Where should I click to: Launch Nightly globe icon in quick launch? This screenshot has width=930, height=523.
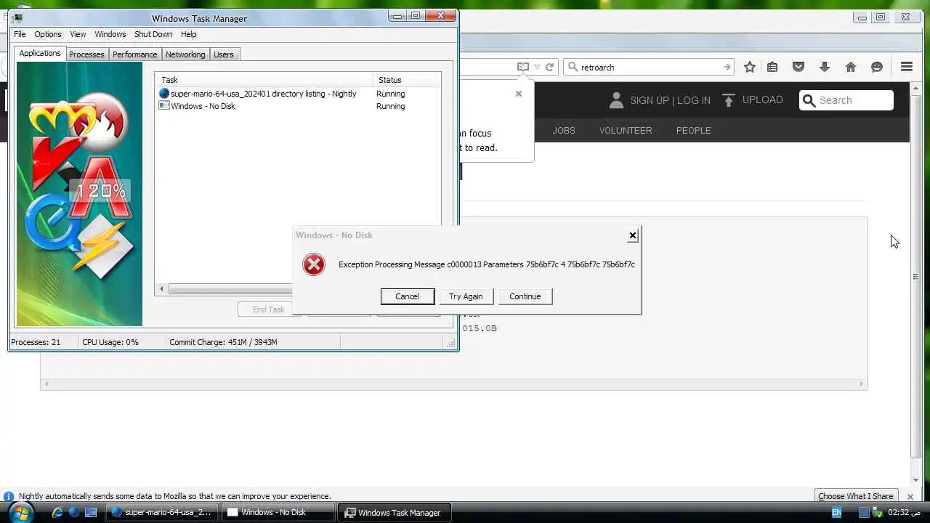(x=73, y=512)
